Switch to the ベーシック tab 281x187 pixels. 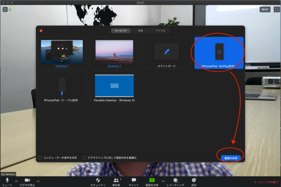coord(120,30)
